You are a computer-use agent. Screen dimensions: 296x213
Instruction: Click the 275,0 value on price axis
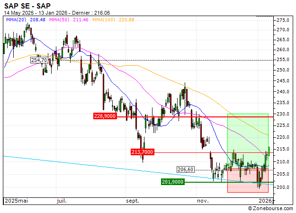click(x=283, y=20)
